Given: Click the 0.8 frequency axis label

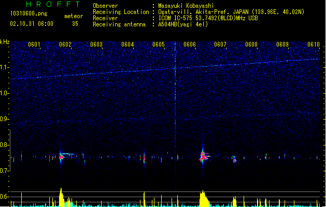Looking at the screenshot, I should 5,145.
